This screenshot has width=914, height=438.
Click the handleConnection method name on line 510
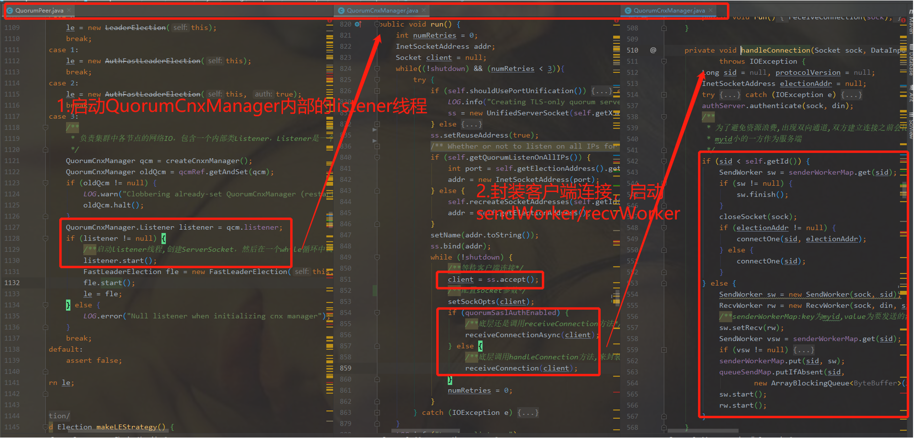tap(776, 50)
